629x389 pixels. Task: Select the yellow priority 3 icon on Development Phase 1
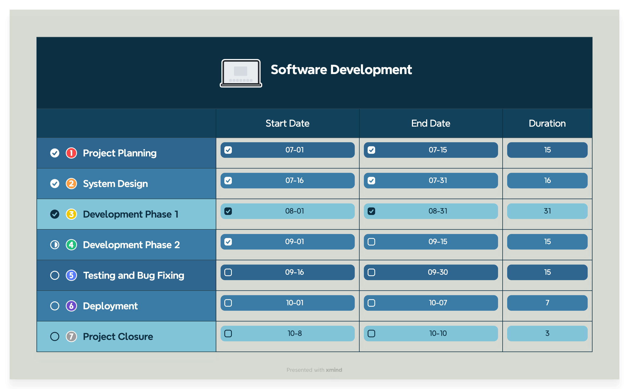[71, 214]
